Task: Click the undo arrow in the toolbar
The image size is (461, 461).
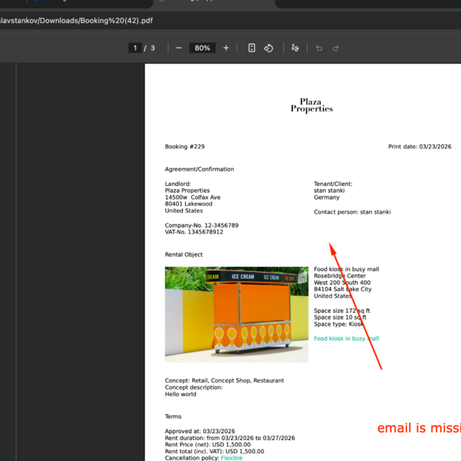Action: (319, 48)
